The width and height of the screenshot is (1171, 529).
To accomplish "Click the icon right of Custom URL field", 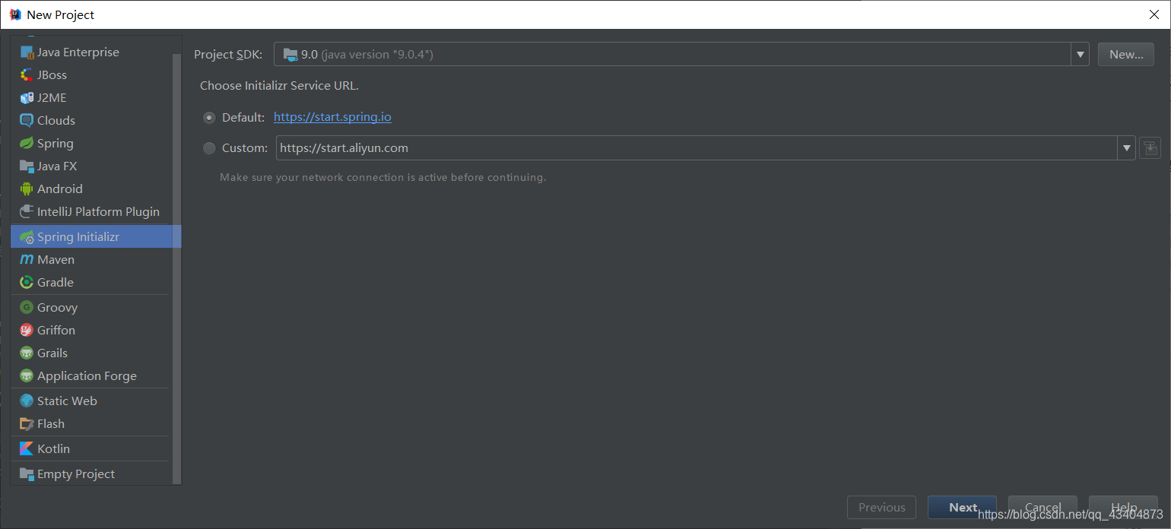I will tap(1150, 148).
